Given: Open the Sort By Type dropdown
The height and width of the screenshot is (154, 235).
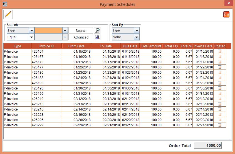Looking at the screenshot, I should pos(137,30).
